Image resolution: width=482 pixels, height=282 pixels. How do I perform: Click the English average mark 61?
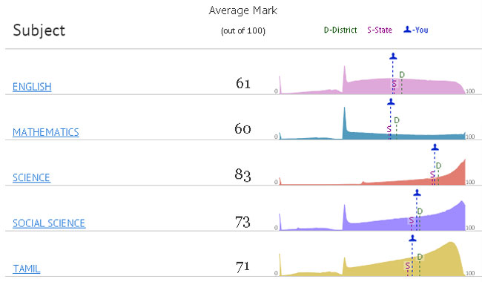243,83
